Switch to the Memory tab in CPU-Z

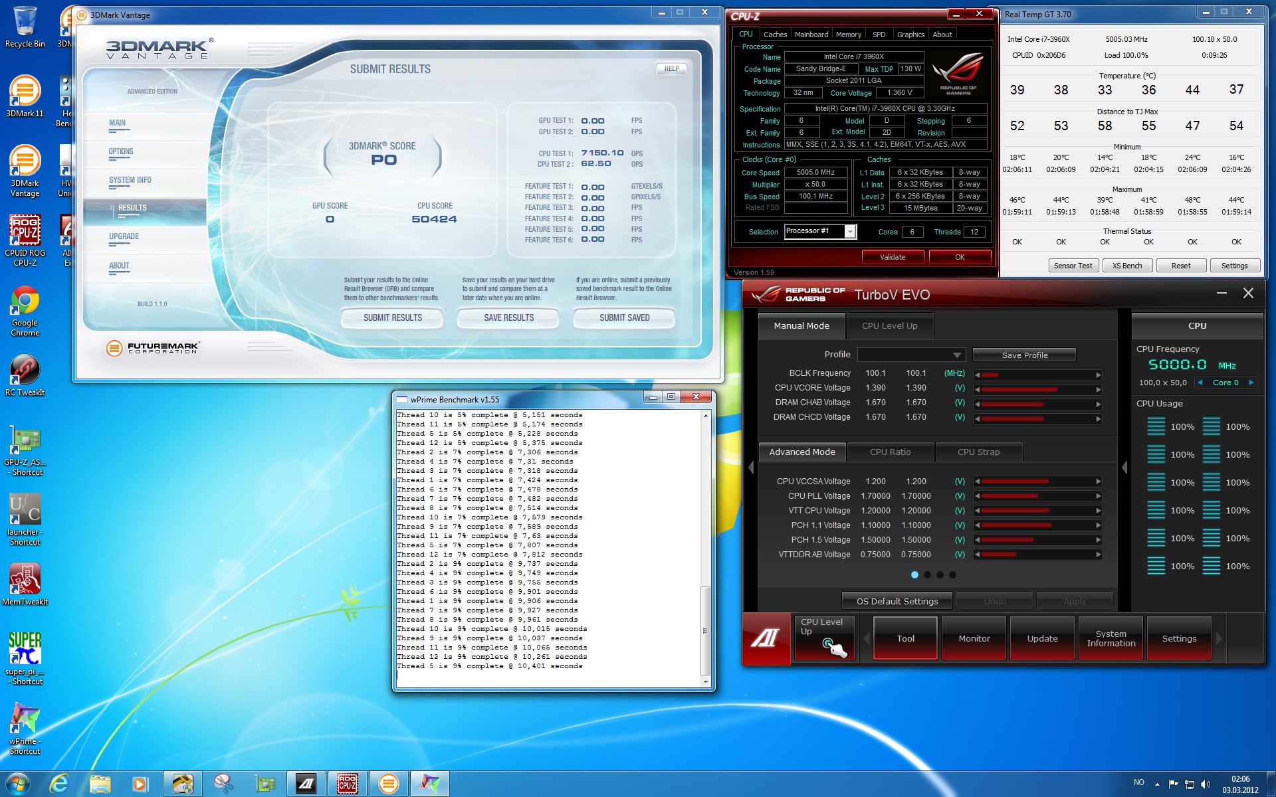coord(849,35)
